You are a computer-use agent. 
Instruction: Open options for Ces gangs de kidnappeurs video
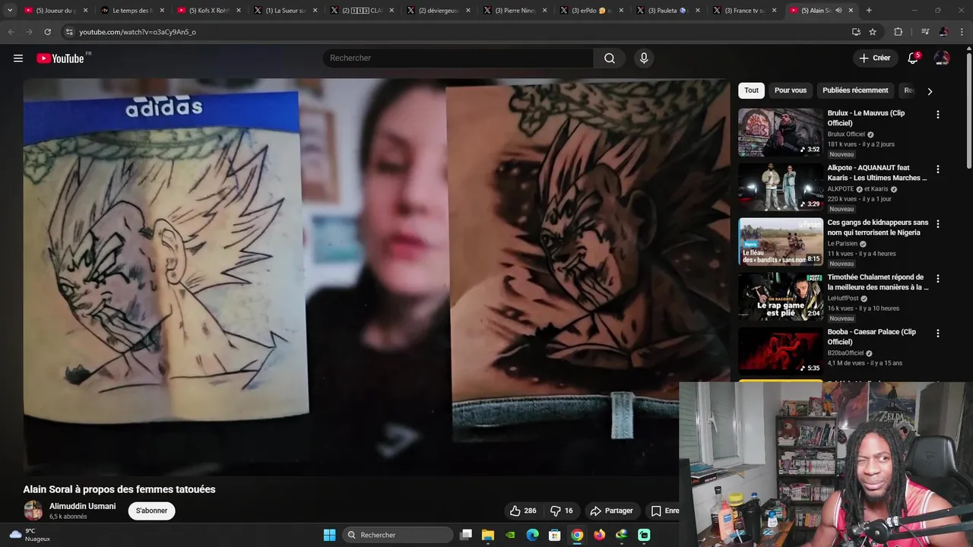pos(937,224)
